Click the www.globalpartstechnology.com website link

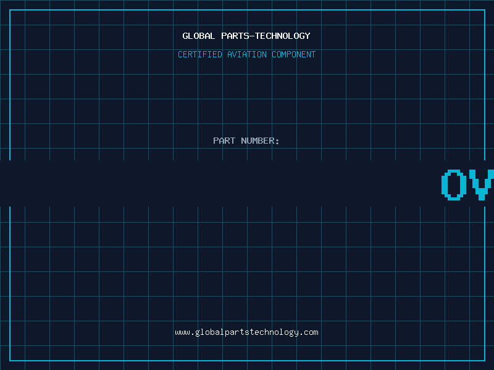click(x=246, y=332)
